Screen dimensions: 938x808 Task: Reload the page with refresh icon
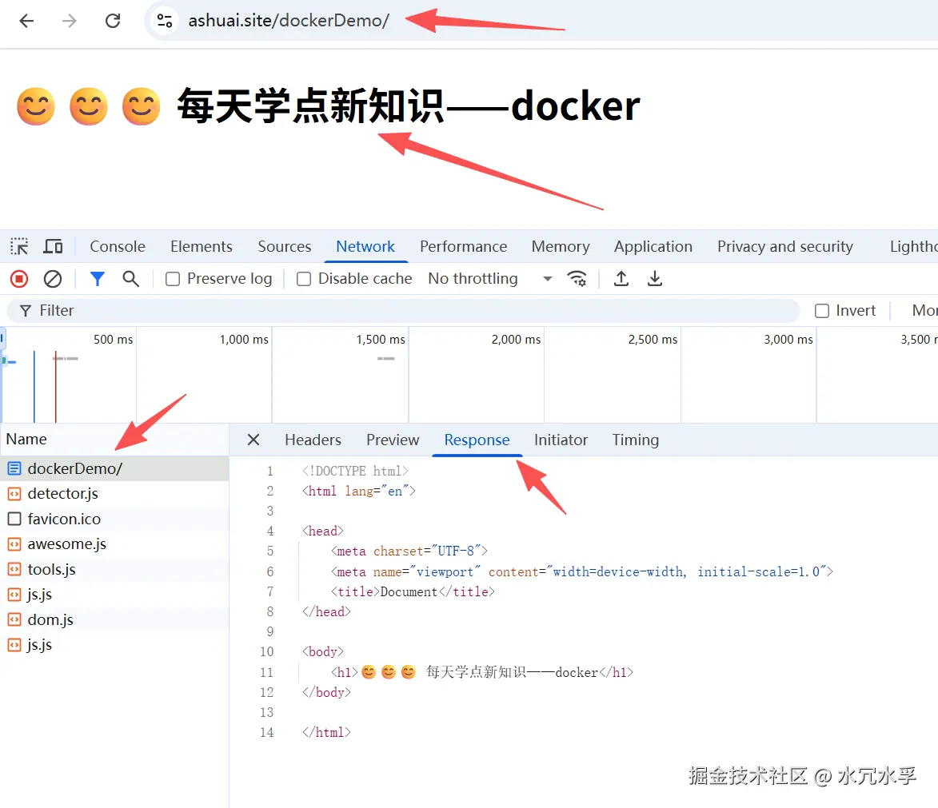tap(113, 21)
